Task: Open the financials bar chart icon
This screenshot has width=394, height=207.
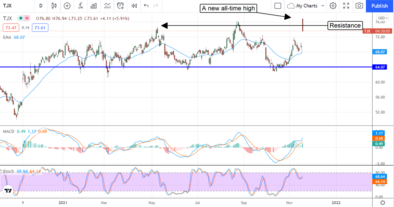Action: (x=94, y=6)
